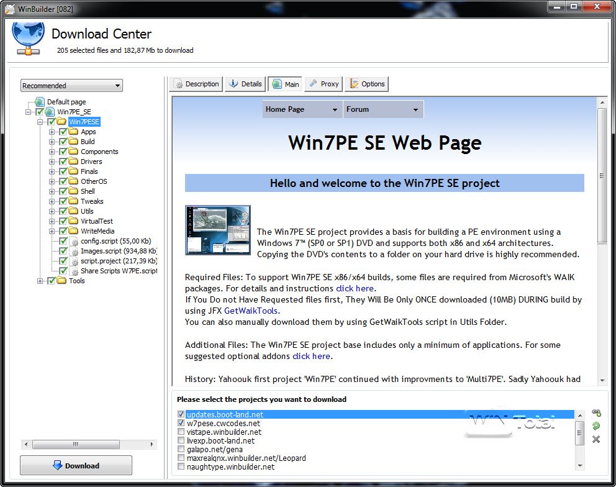Screen dimensions: 616x487
Task: Expand the Build tree node
Action: coord(52,142)
